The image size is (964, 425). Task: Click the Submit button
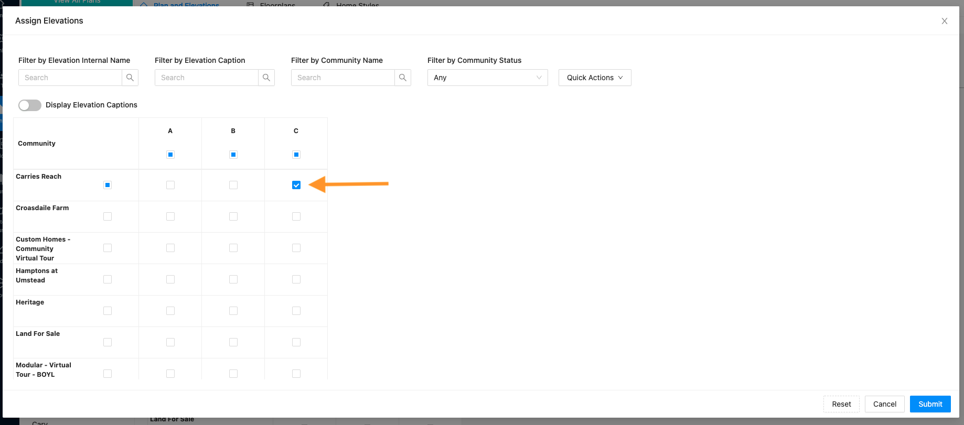(x=930, y=404)
